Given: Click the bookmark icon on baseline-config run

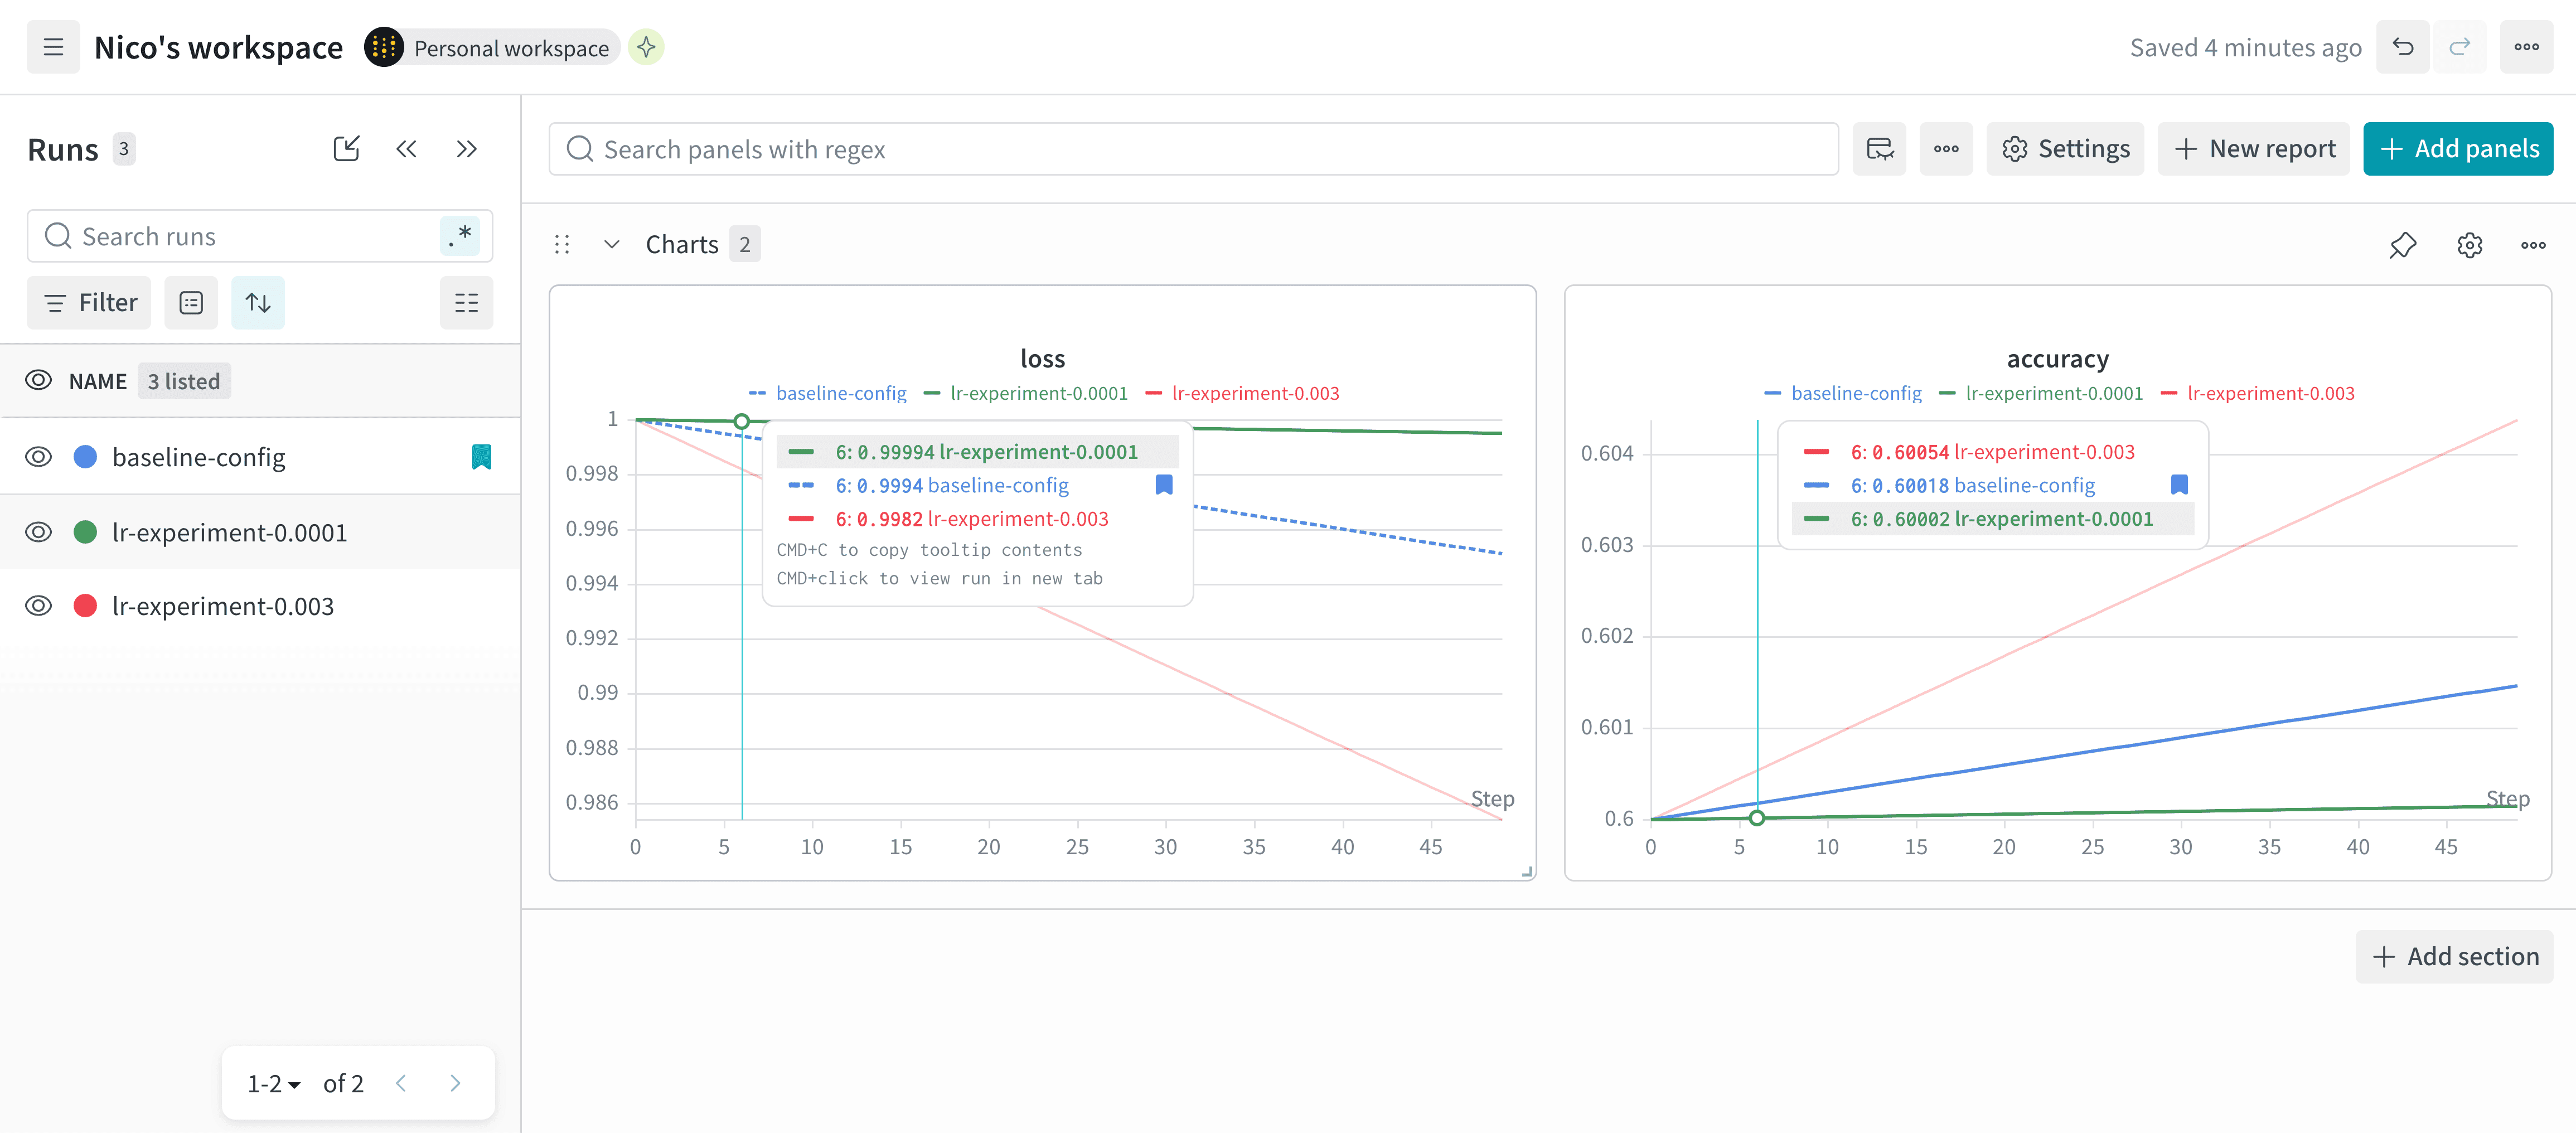Looking at the screenshot, I should [482, 457].
